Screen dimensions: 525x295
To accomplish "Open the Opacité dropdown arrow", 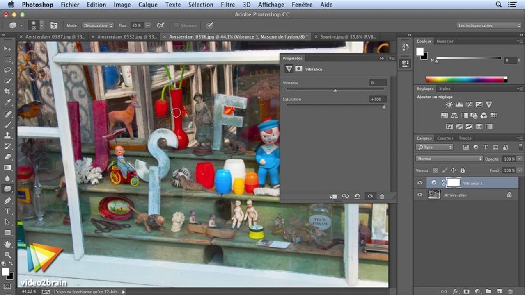I will (519, 159).
